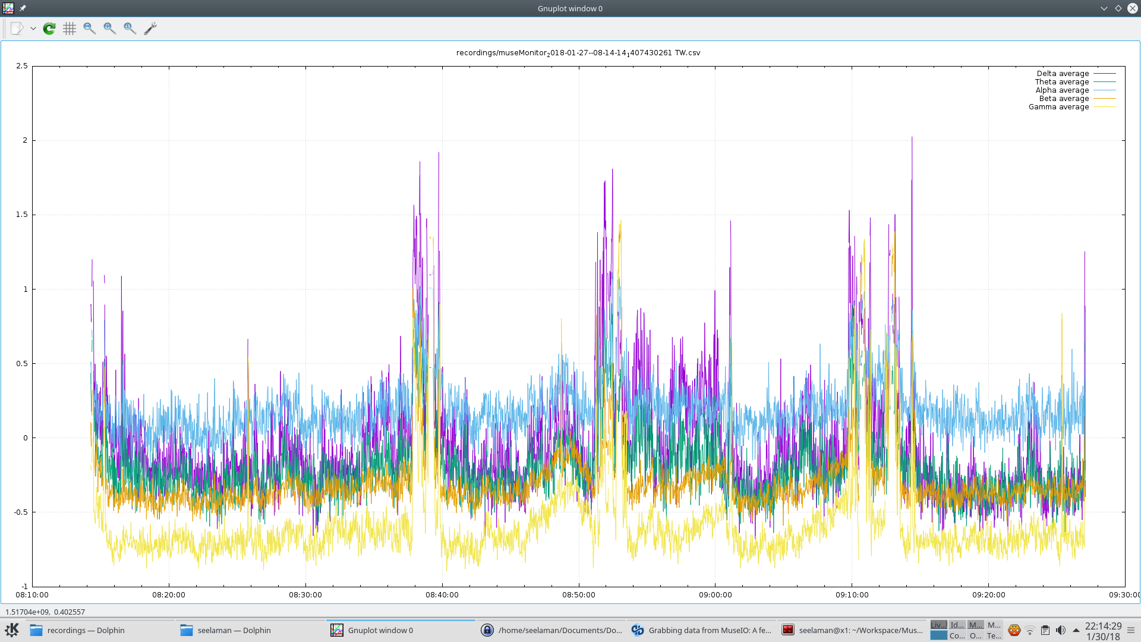Open the volume control tray icon
This screenshot has width=1141, height=642.
[x=1061, y=630]
